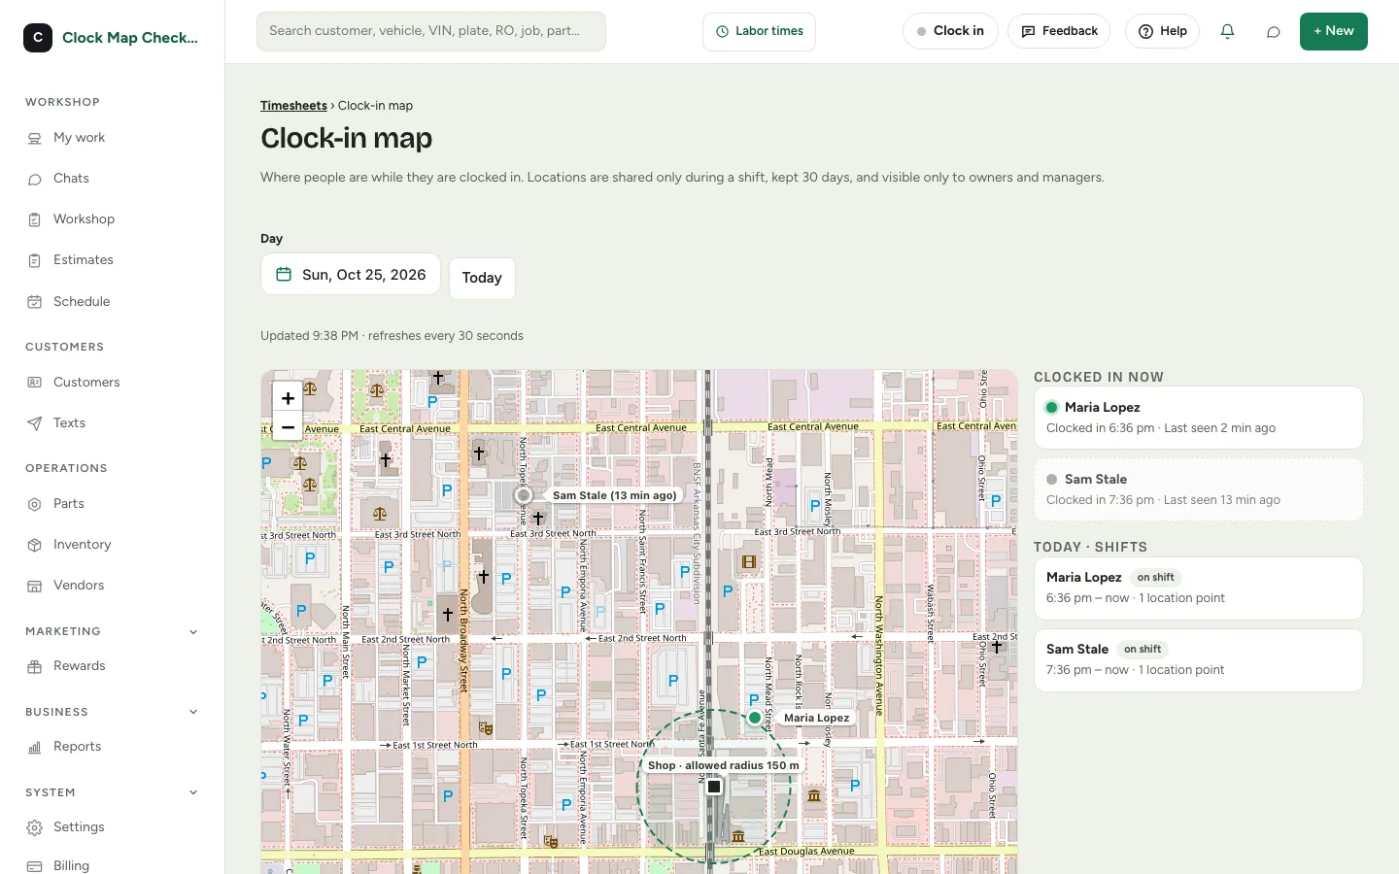Screen dimensions: 1399x874
Task: Open Texts from sidebar
Action: [x=112, y=423]
